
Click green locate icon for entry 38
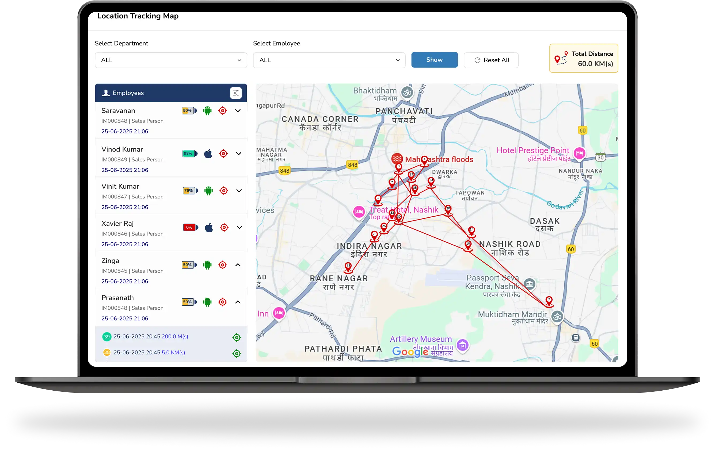pyautogui.click(x=237, y=353)
